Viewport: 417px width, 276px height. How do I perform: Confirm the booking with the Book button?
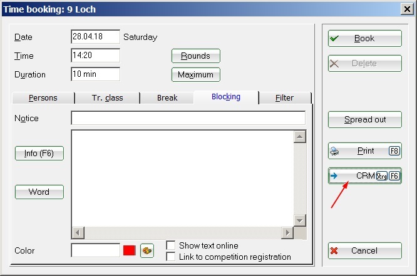coord(365,39)
